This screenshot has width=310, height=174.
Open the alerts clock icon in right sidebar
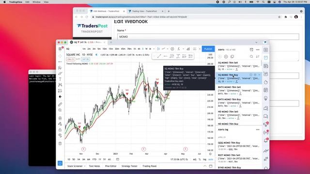pyautogui.click(x=266, y=58)
